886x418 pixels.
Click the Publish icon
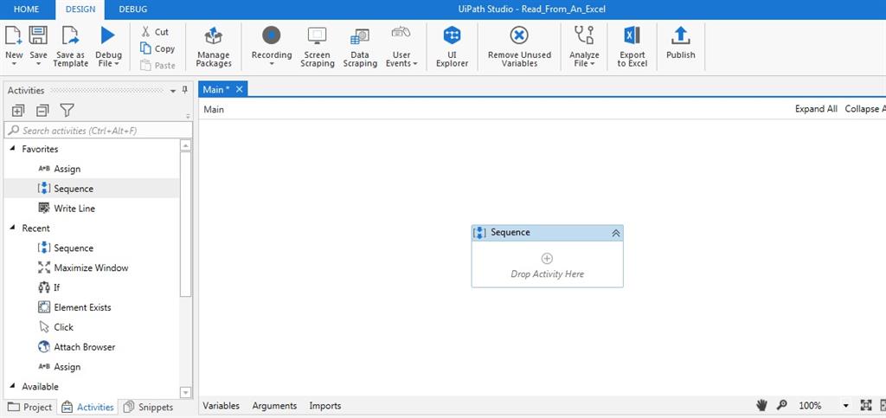click(680, 35)
